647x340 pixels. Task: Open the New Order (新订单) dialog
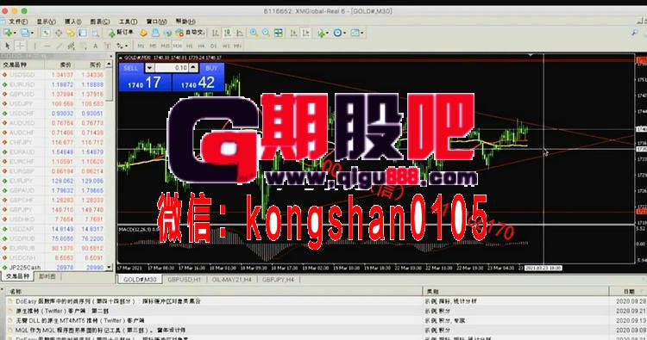(x=121, y=33)
